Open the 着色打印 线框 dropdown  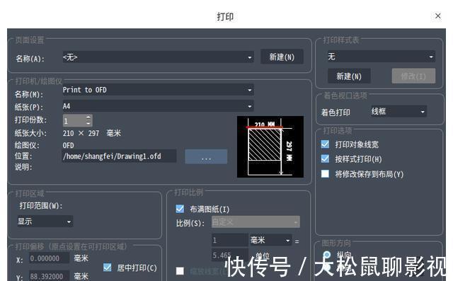click(x=398, y=111)
